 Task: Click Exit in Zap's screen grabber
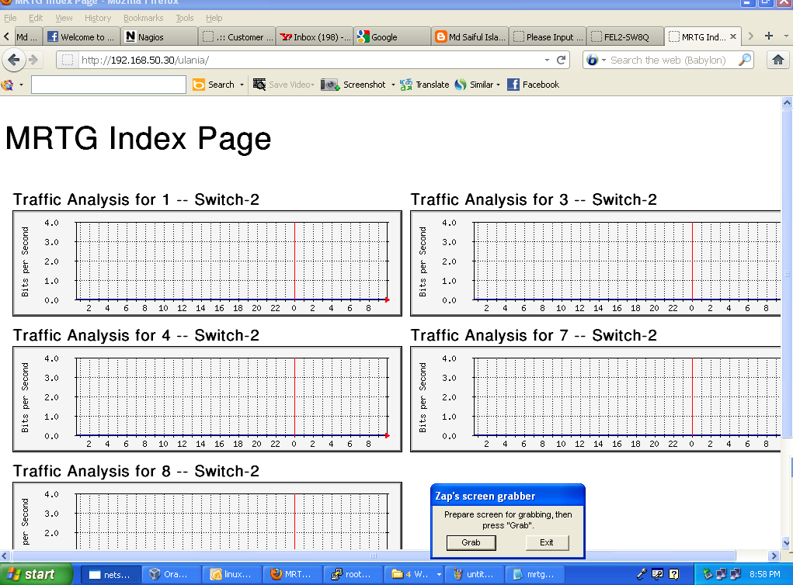click(x=547, y=542)
